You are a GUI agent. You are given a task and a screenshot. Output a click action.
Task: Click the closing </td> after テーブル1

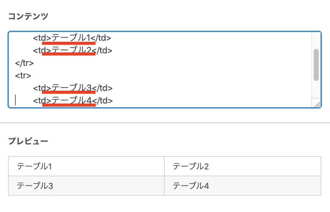tap(101, 38)
